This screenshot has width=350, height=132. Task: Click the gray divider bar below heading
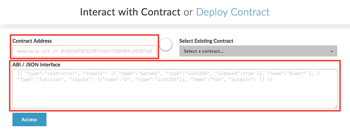(x=175, y=26)
